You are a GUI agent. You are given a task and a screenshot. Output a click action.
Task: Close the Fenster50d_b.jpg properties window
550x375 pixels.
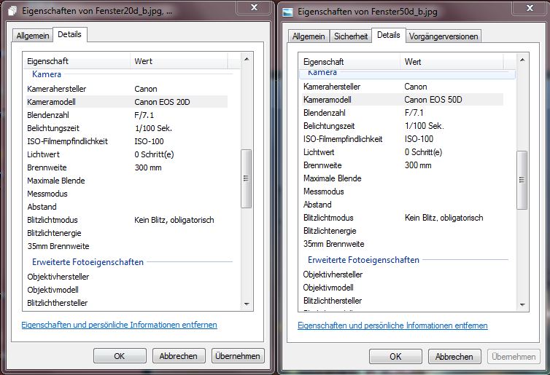[x=530, y=8]
